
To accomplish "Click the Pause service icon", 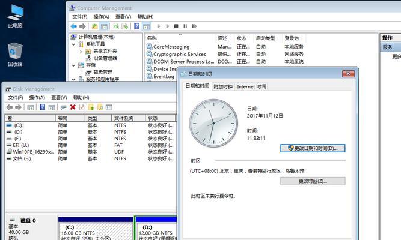I will 185,26.
